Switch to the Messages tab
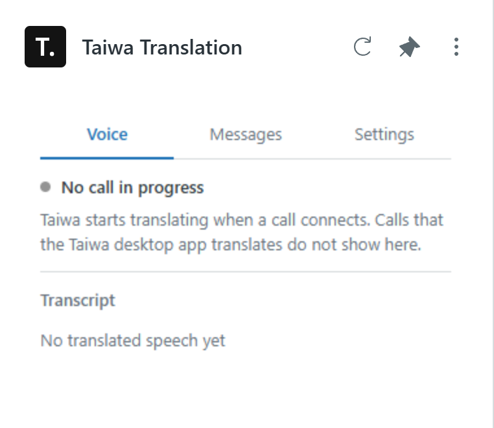Viewport: 494px width, 428px height. (x=246, y=135)
